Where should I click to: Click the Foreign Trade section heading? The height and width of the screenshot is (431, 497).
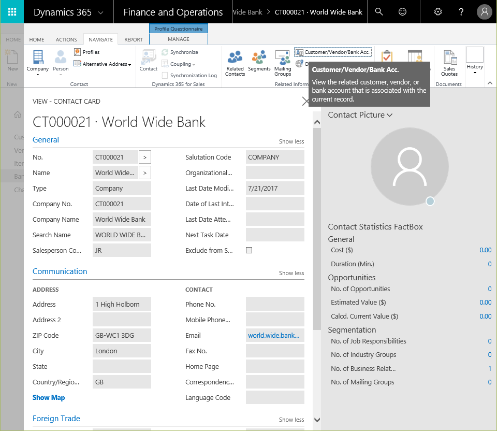tap(56, 419)
